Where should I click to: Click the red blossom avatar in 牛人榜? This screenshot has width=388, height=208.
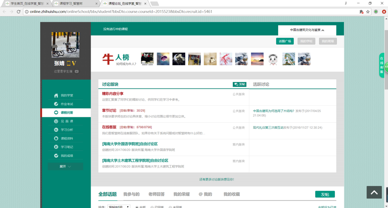click(226, 59)
